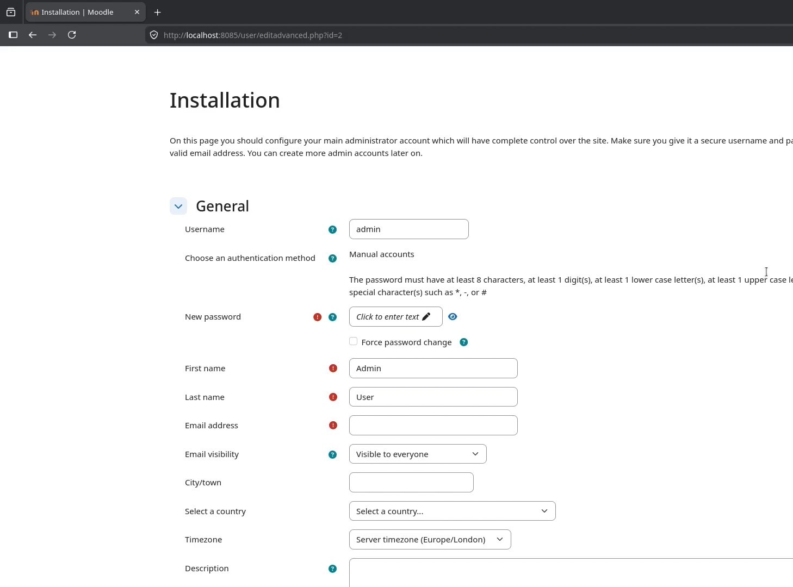Click the First name field
Image resolution: width=793 pixels, height=587 pixels.
(x=433, y=368)
